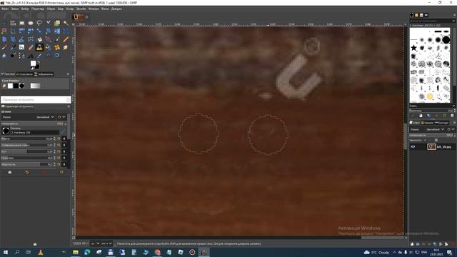Open brush tag filter dropdown
This screenshot has width=457, height=257.
tap(453, 21)
